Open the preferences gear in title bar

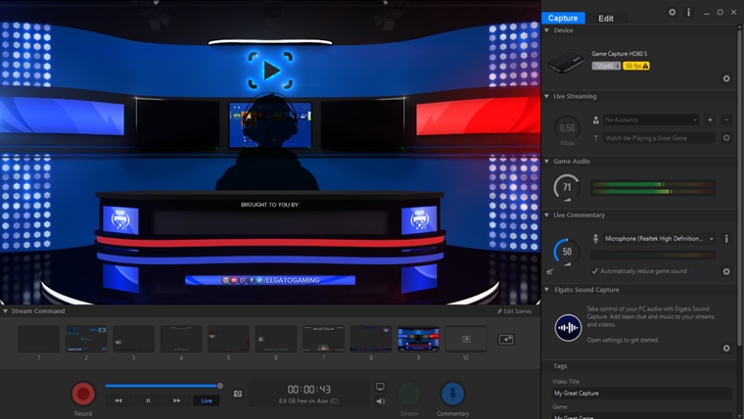pyautogui.click(x=672, y=13)
